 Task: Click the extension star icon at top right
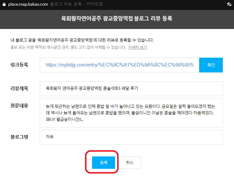tap(229, 4)
